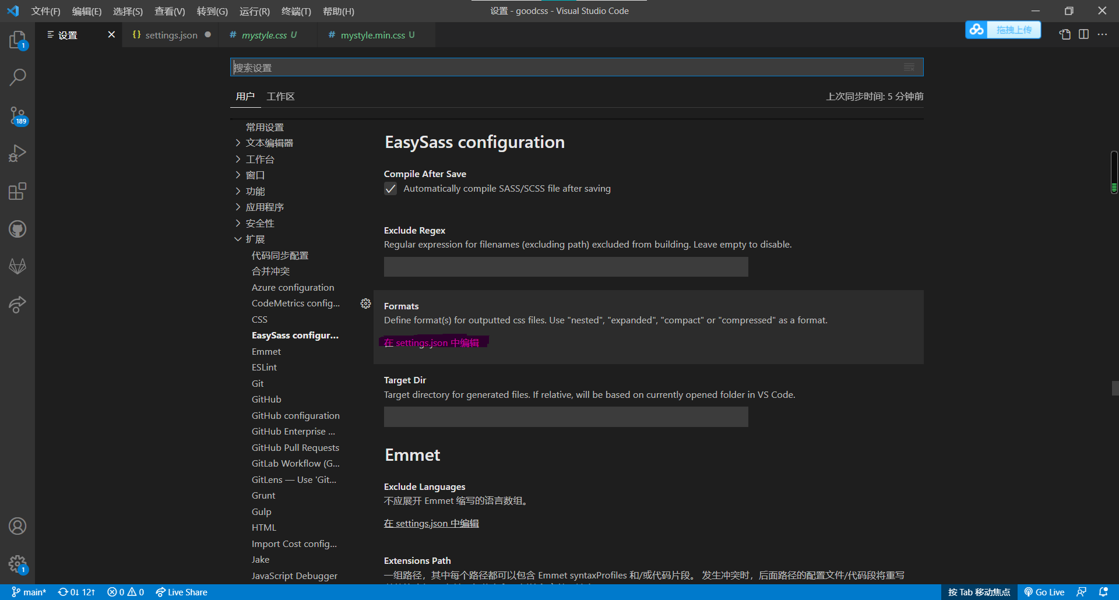Image resolution: width=1119 pixels, height=600 pixels.
Task: Select Emmet in settings tree
Action: 266,351
